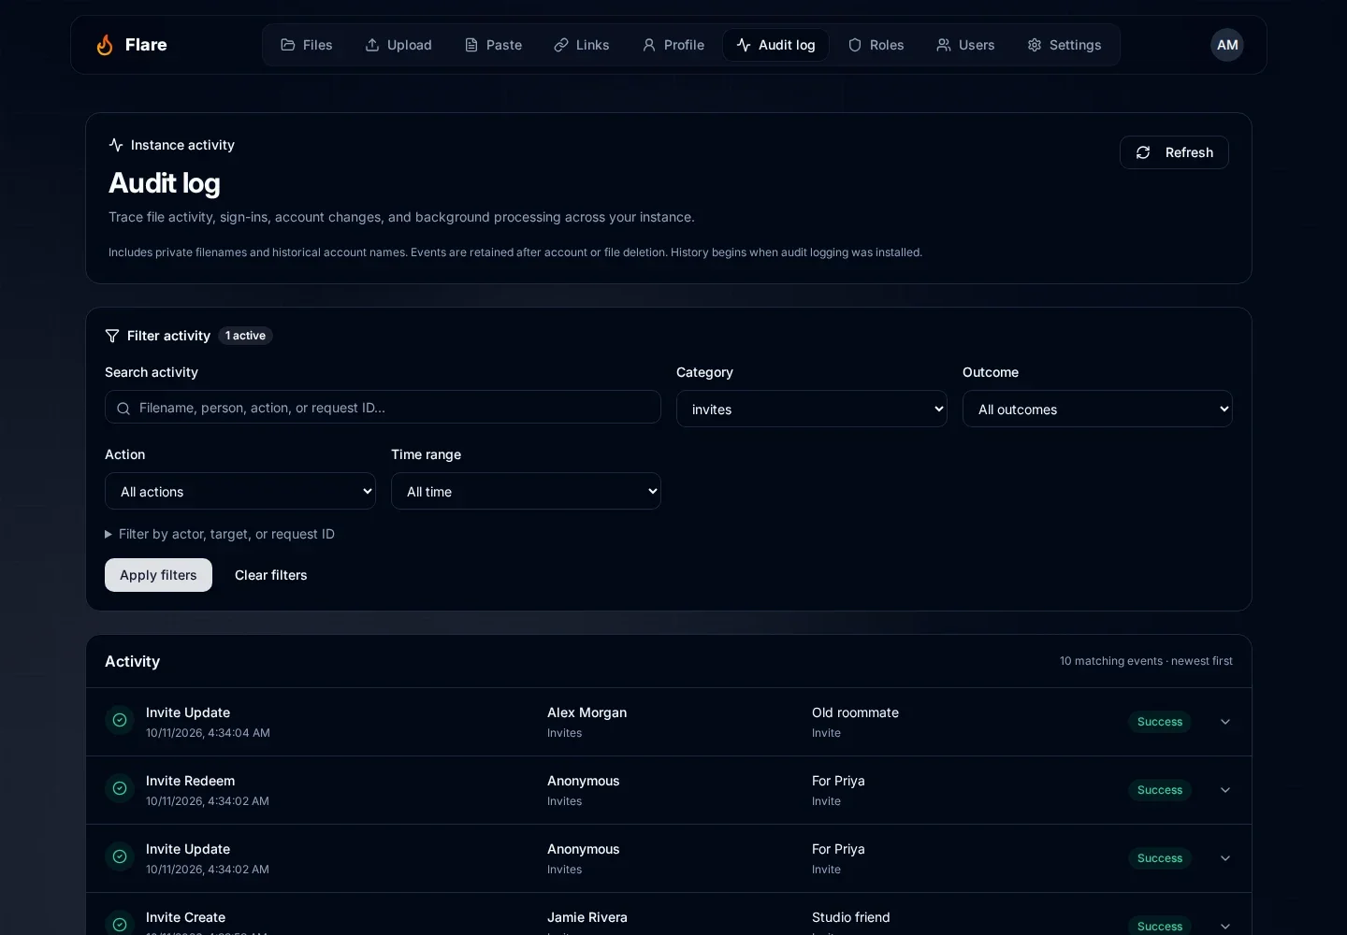
Task: Expand the Invite Create event by Jamie Rivera
Action: coord(1225,926)
